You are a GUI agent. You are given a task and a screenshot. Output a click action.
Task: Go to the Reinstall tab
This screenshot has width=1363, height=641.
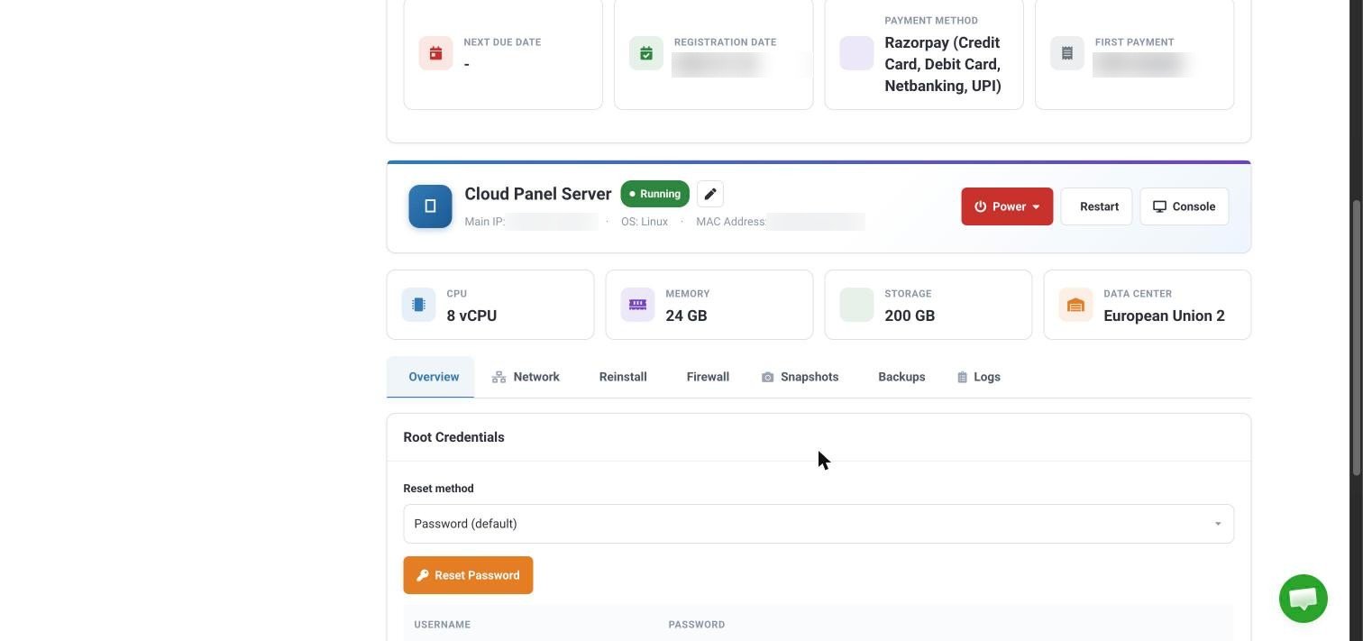[x=623, y=377]
